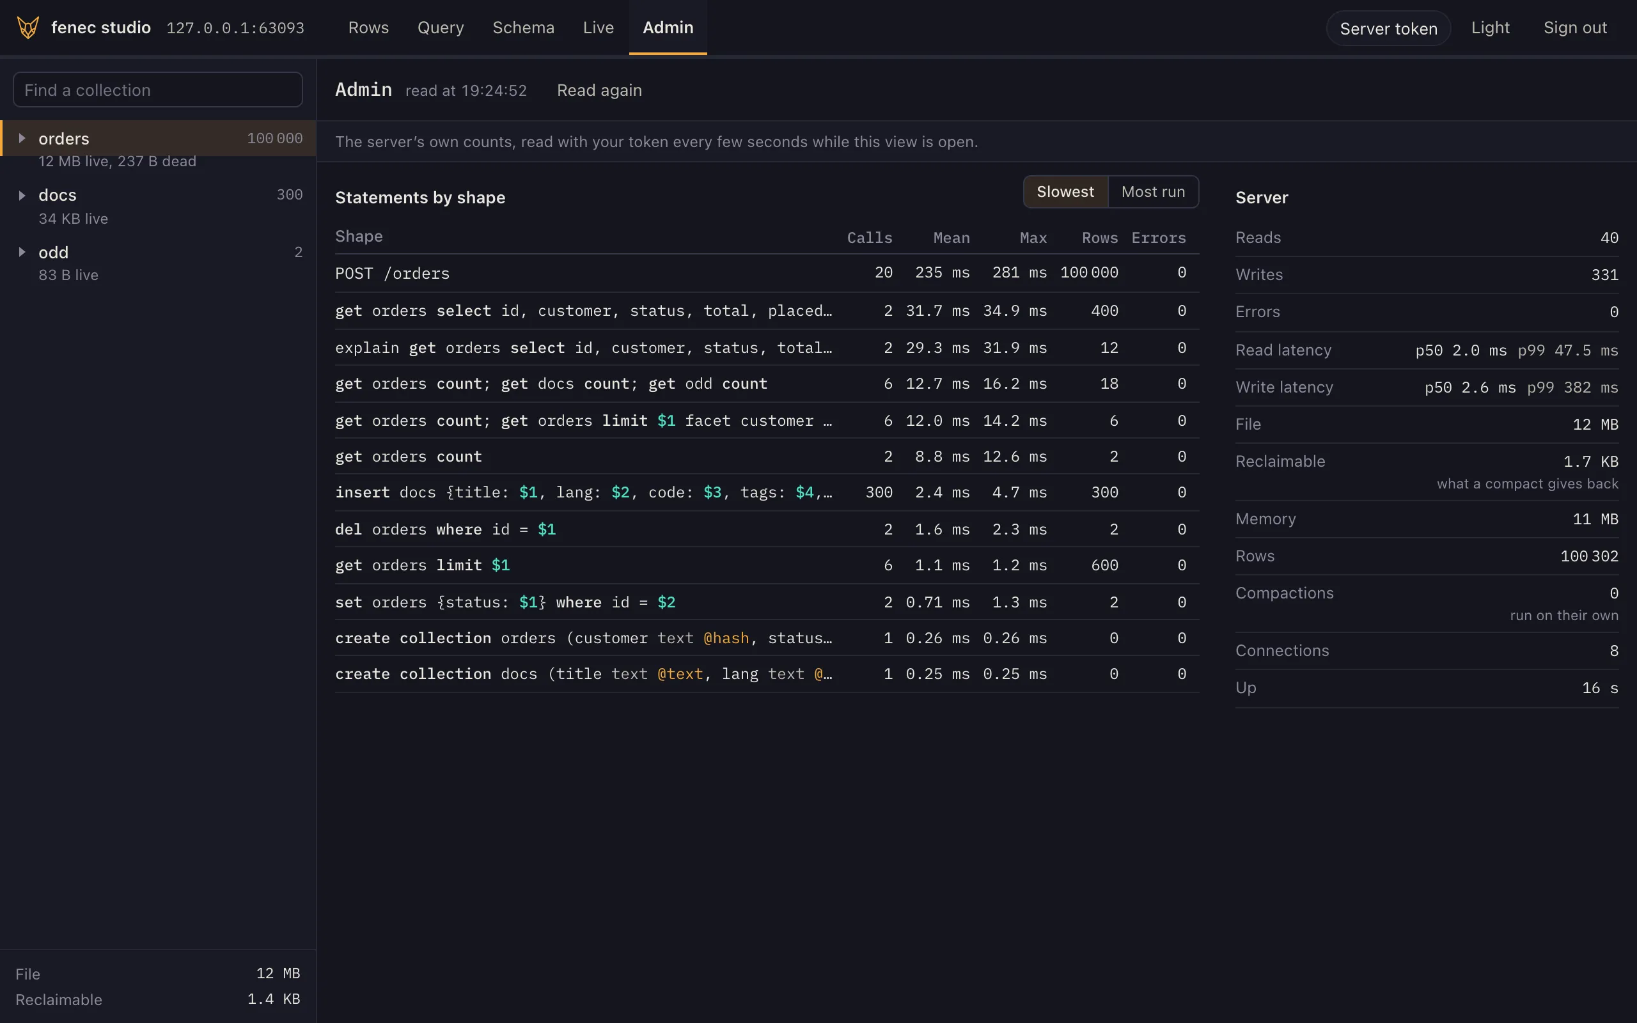Click the fenec studio fox logo
The width and height of the screenshot is (1637, 1023).
coord(27,27)
